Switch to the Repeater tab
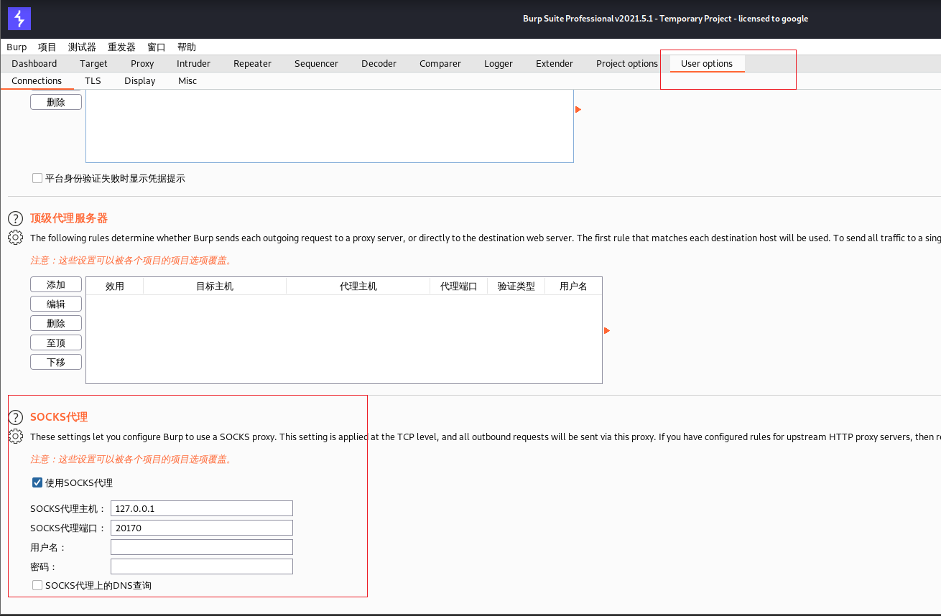941x616 pixels. (x=253, y=63)
